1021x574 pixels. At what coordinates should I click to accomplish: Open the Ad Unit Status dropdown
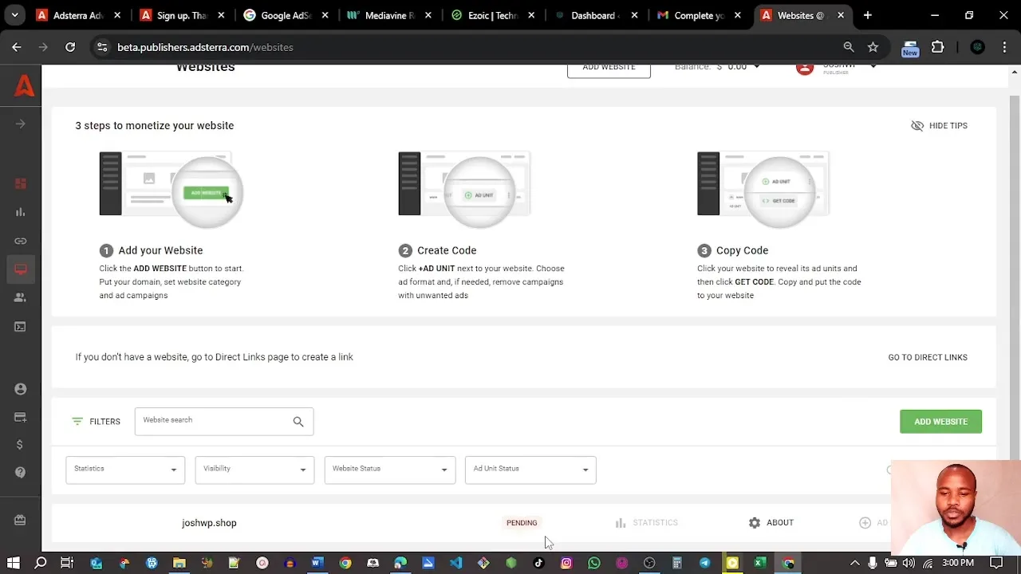[x=530, y=470]
